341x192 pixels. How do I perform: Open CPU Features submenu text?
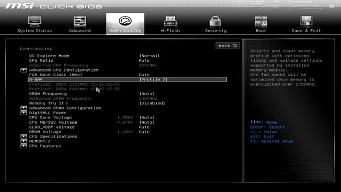pos(45,146)
